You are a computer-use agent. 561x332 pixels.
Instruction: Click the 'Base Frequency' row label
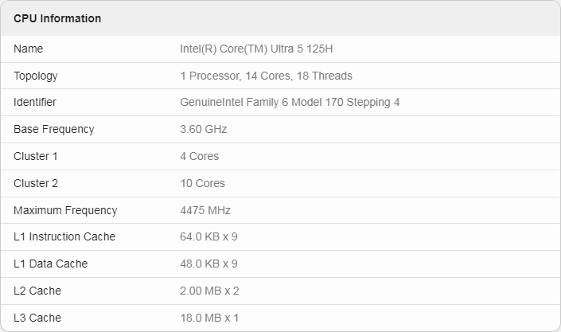click(x=53, y=129)
